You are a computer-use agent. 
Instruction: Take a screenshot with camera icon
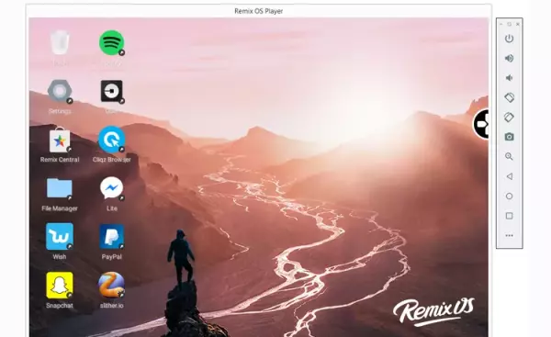[x=509, y=137]
